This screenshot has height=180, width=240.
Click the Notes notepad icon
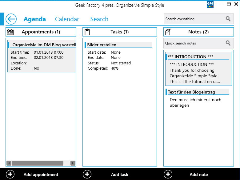(168, 32)
